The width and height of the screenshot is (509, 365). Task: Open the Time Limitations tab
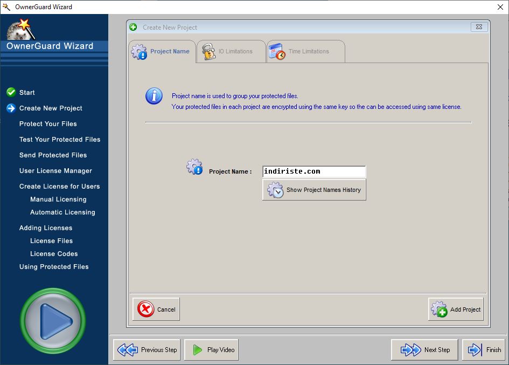coord(306,51)
